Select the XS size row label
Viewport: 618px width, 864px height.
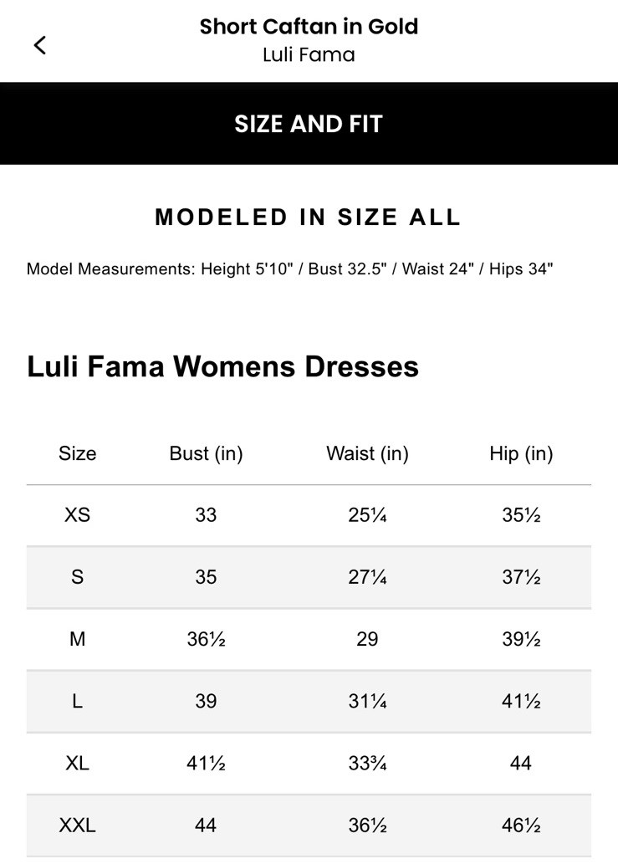[x=77, y=515]
